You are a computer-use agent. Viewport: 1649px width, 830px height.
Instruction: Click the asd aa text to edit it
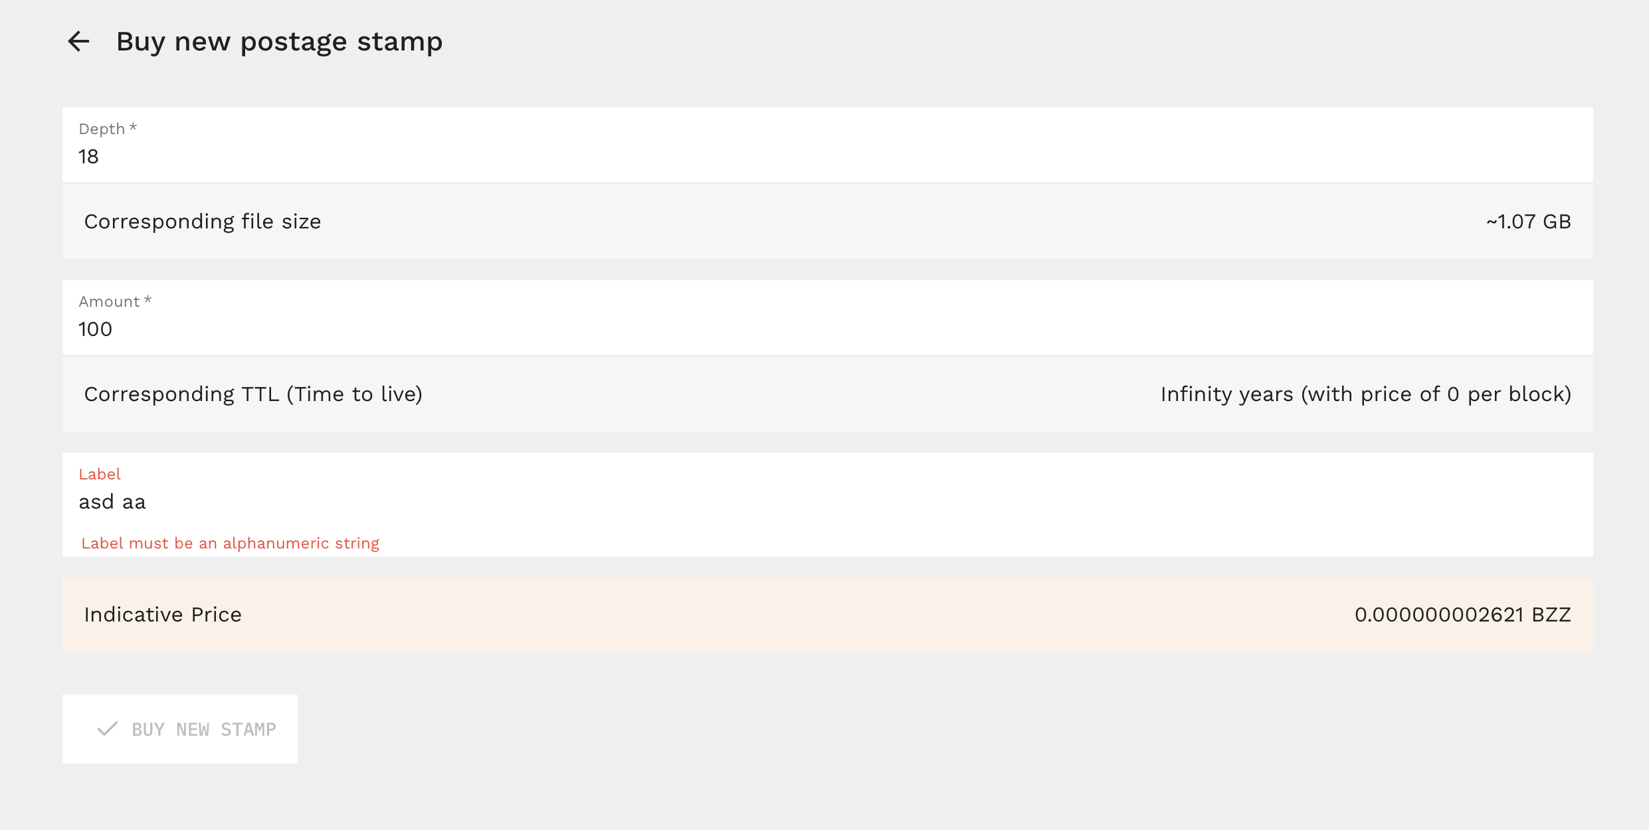(113, 502)
